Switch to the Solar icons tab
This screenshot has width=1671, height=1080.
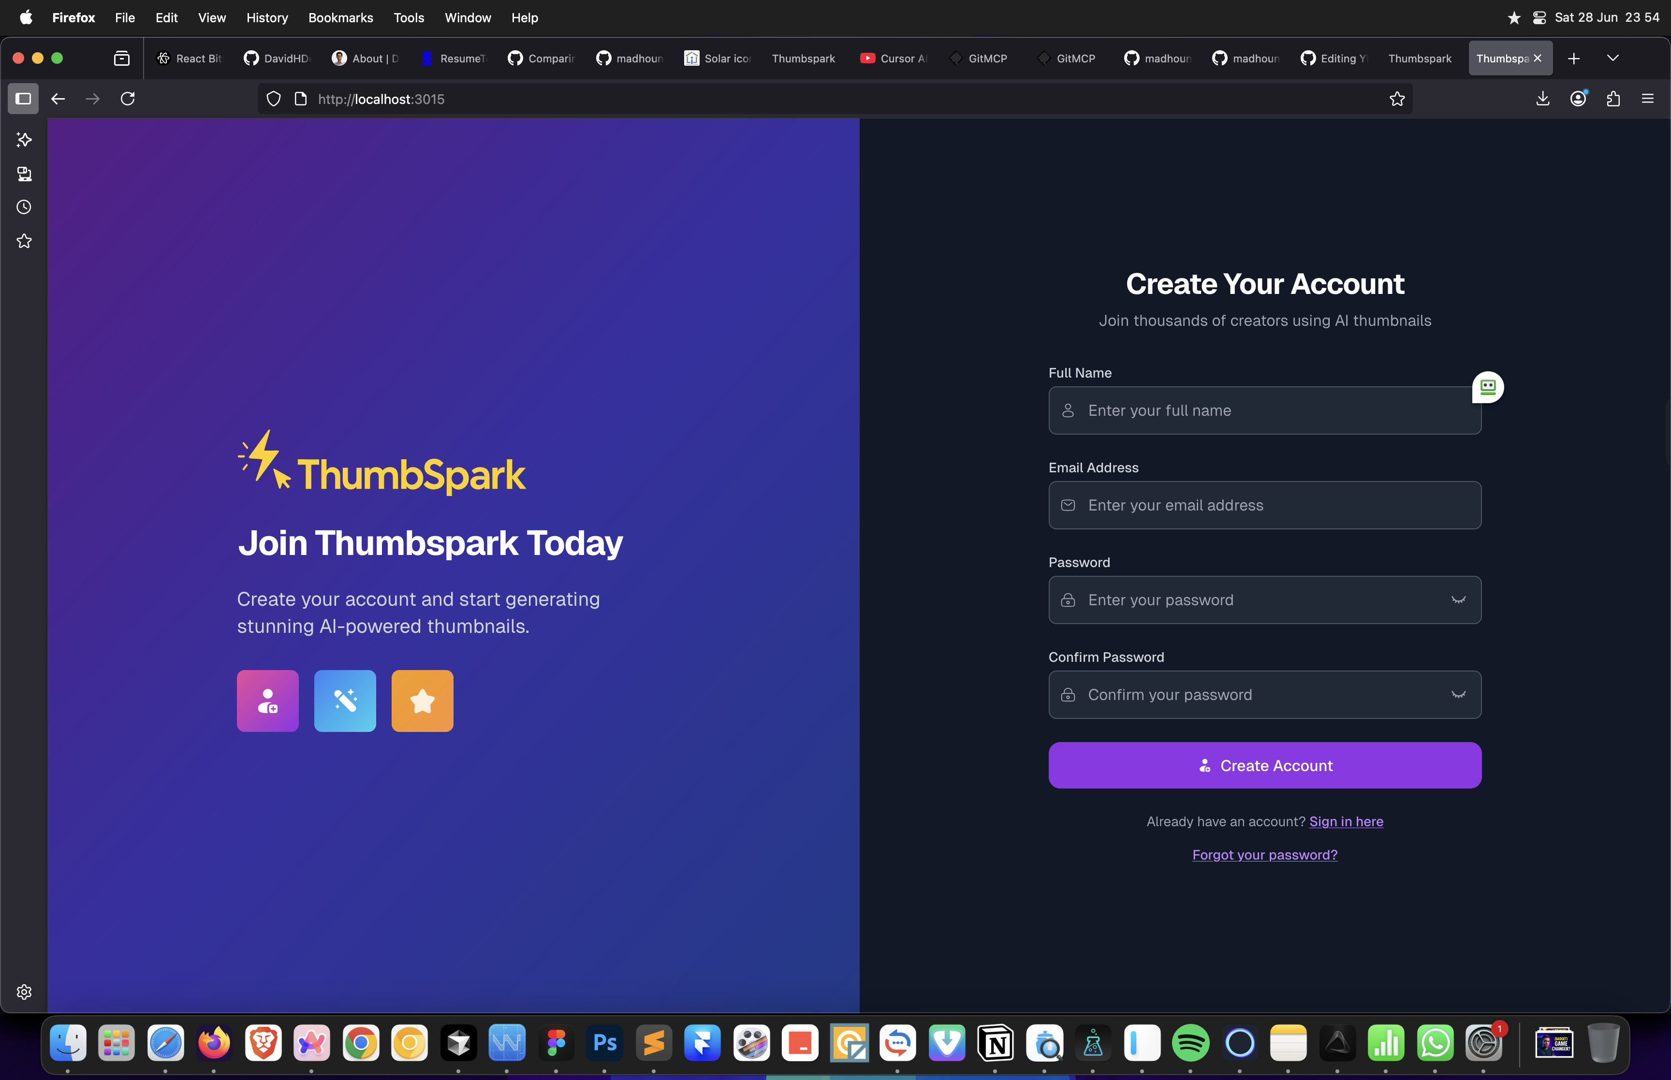tap(718, 58)
